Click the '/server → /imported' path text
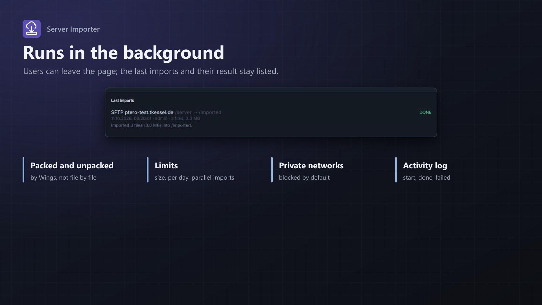The height and width of the screenshot is (305, 542). [198, 112]
